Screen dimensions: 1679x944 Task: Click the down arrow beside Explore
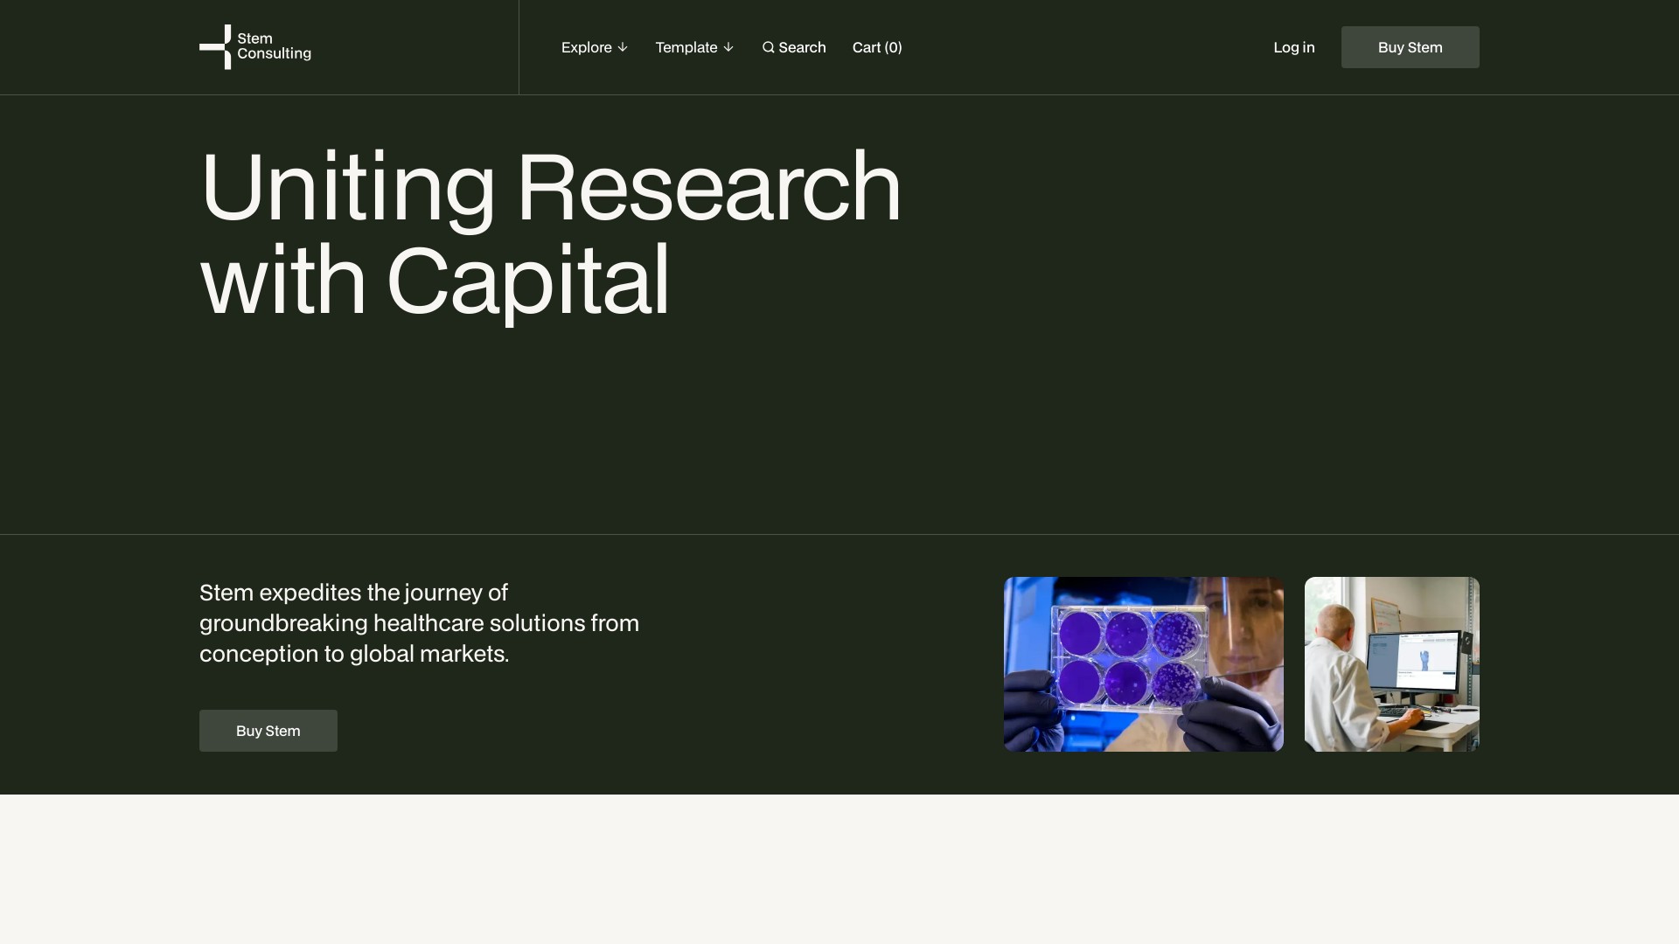pos(623,47)
